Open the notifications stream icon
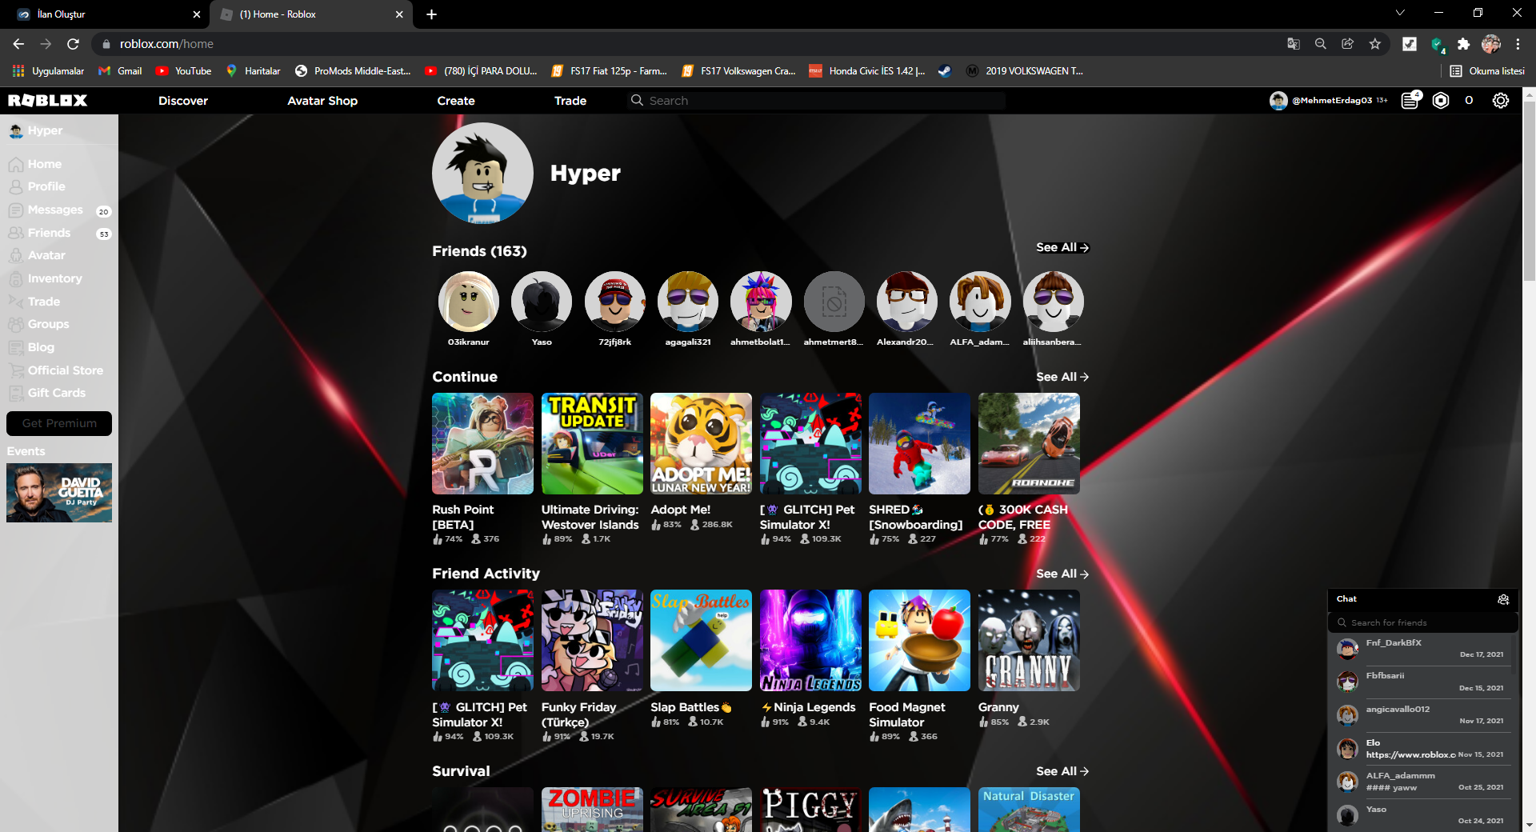 tap(1410, 100)
